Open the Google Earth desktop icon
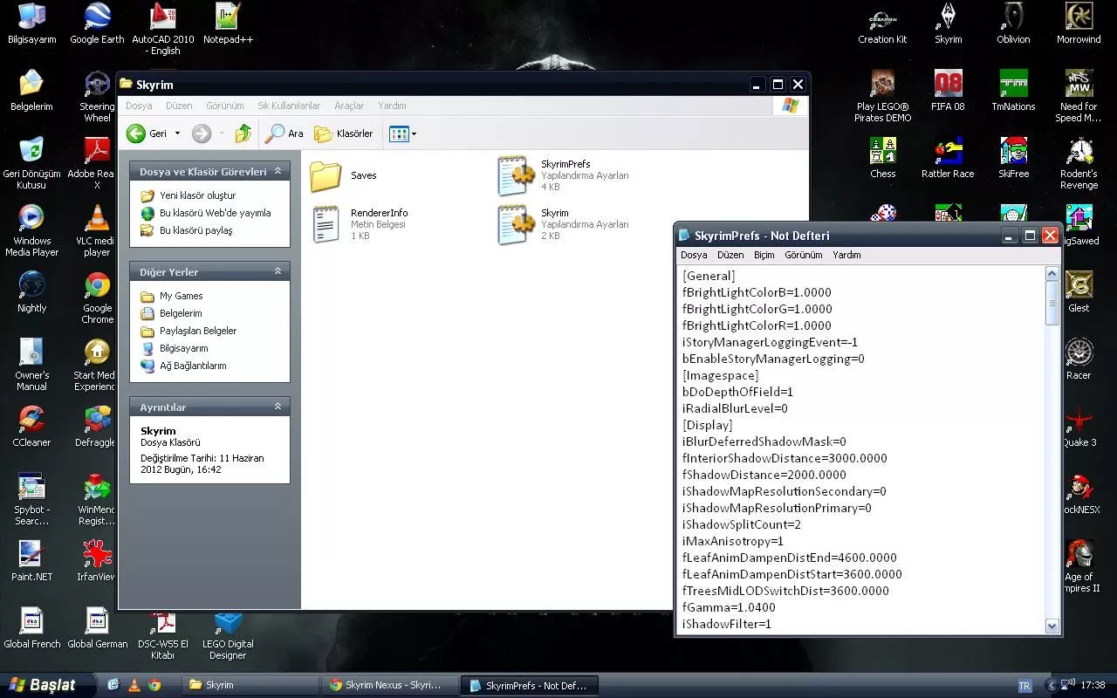 click(x=97, y=24)
